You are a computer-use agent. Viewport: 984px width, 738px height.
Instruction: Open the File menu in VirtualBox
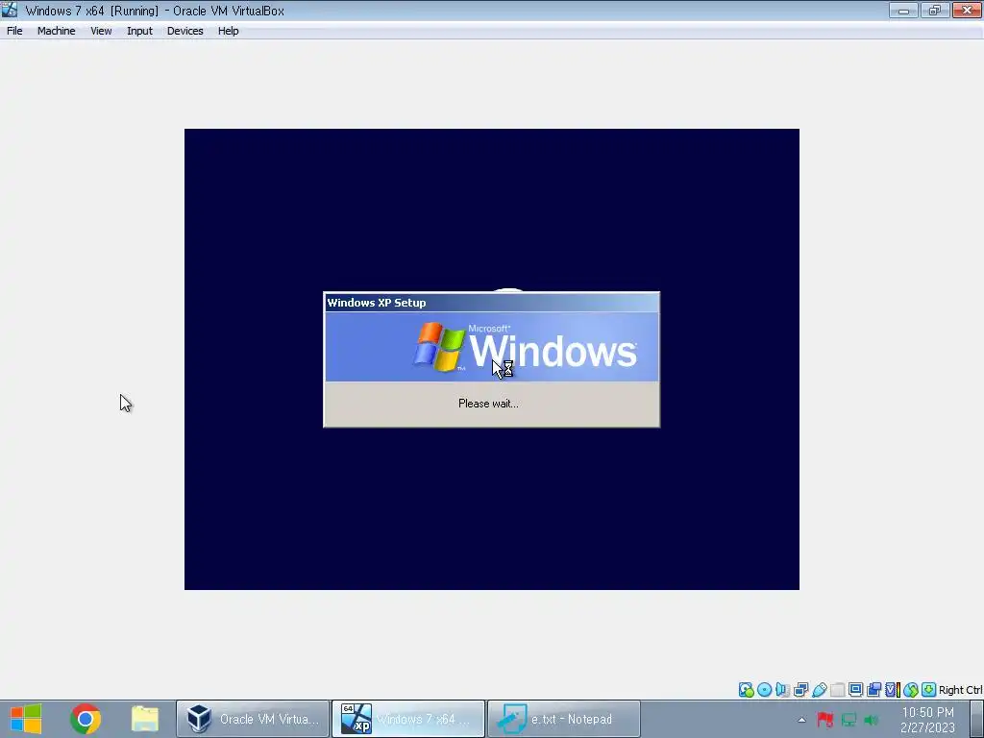pyautogui.click(x=14, y=31)
